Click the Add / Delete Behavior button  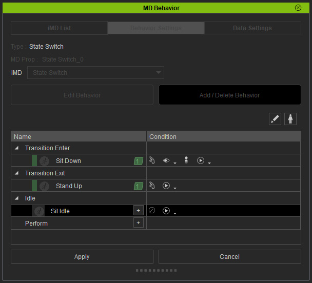[x=229, y=95]
